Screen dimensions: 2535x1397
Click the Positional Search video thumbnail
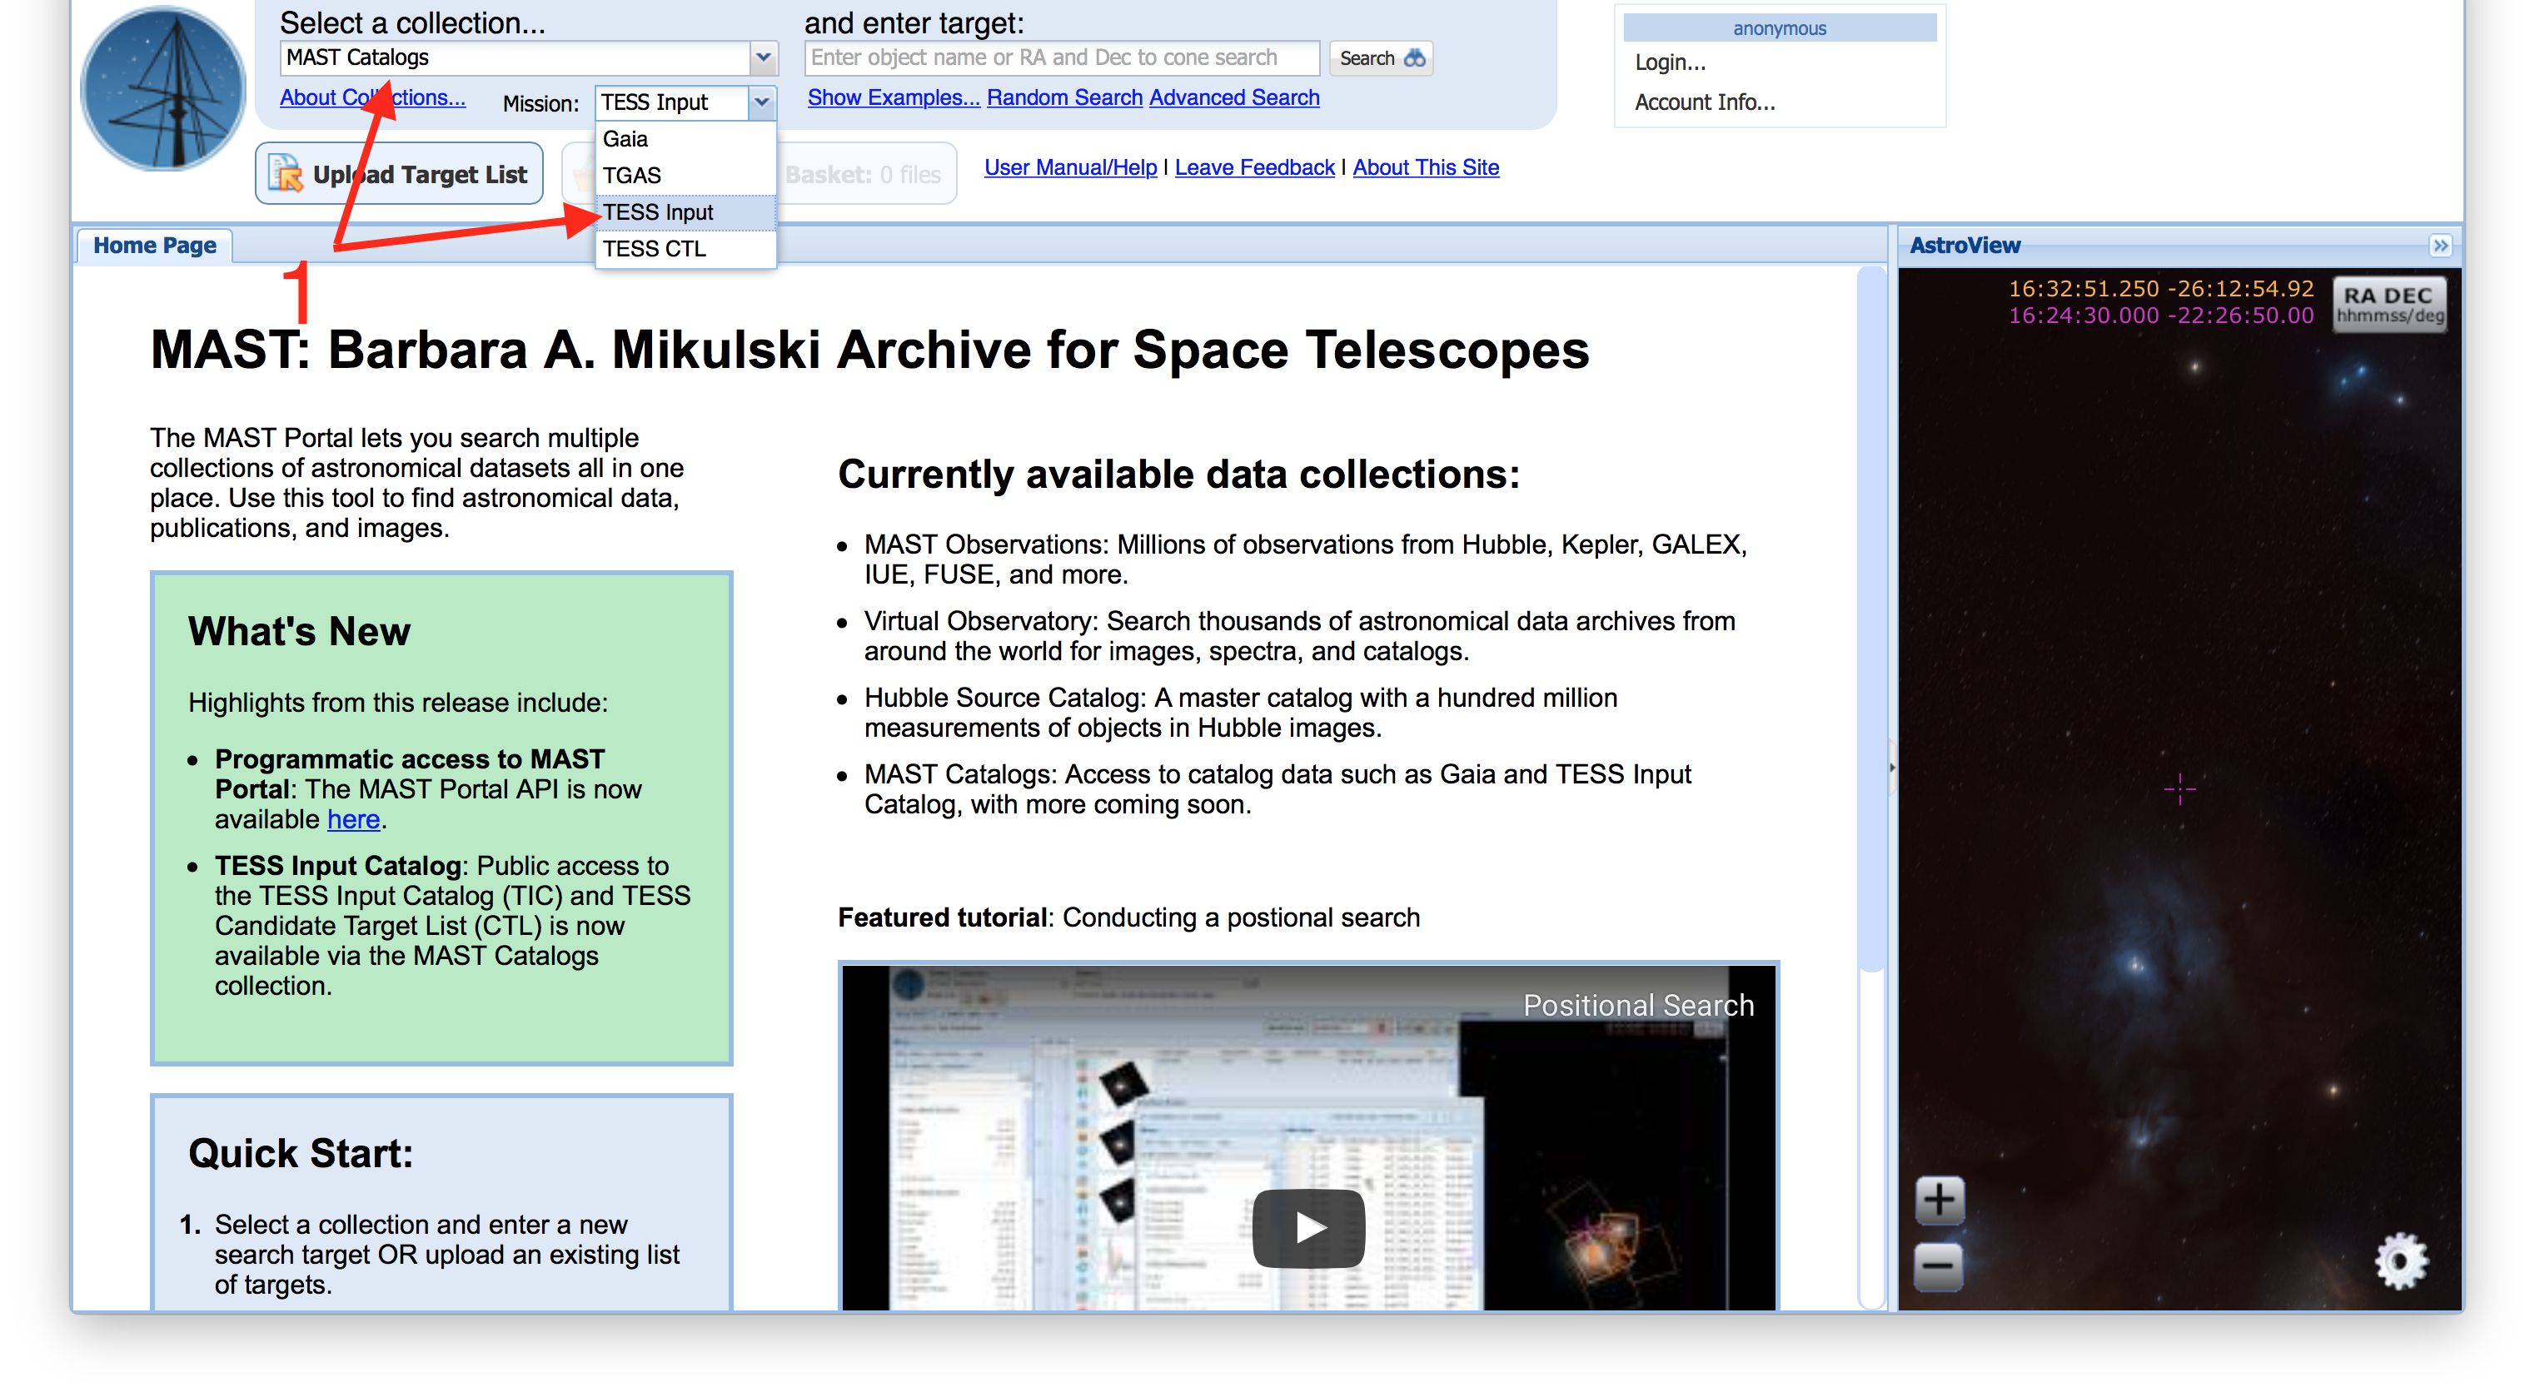1309,1136
